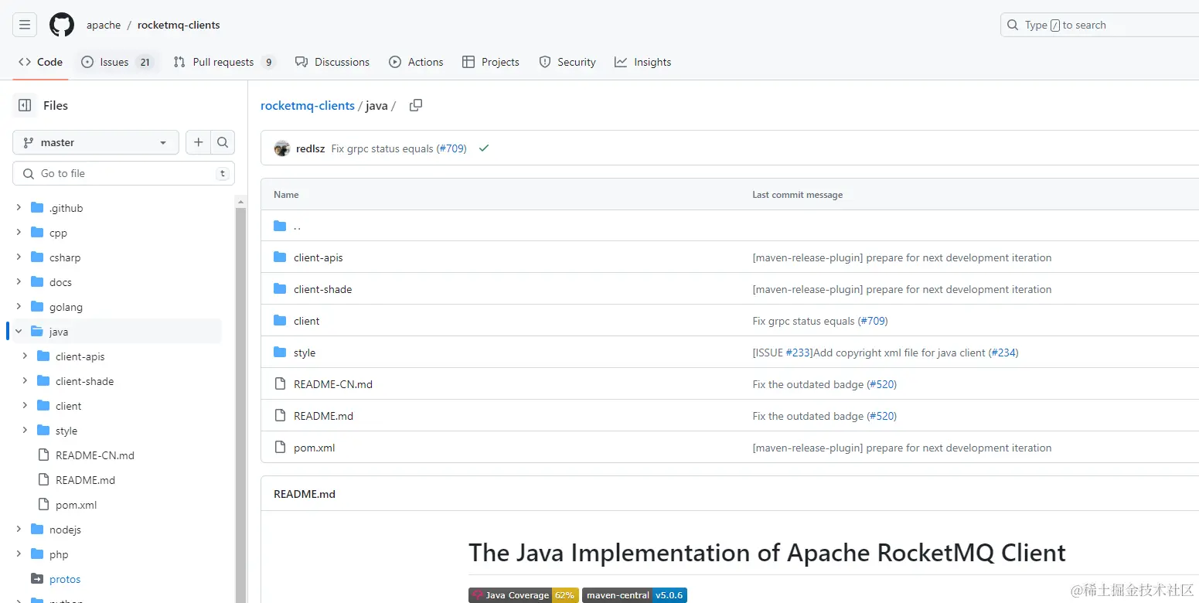
Task: Click the plus add file button
Action: pos(199,142)
